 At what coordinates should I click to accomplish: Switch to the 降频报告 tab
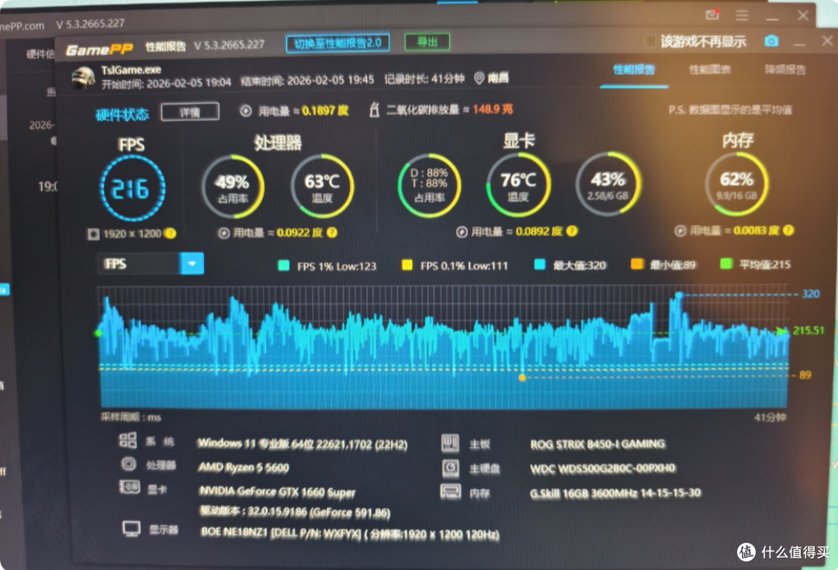pos(784,70)
